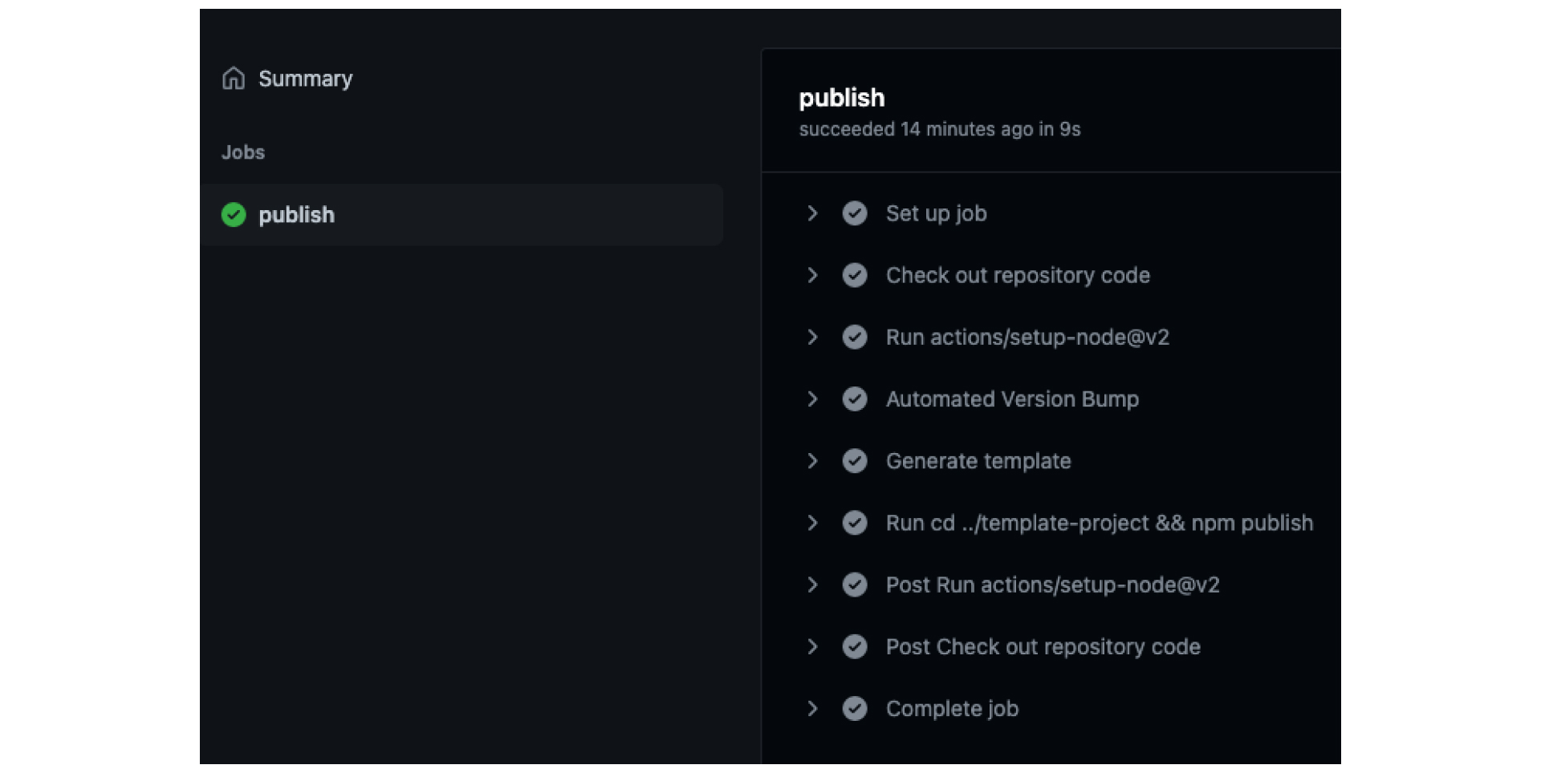Click the check icon beside Complete job
This screenshot has width=1541, height=773.
(x=855, y=709)
